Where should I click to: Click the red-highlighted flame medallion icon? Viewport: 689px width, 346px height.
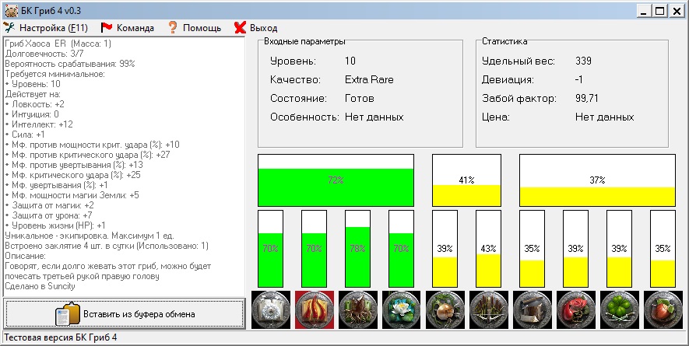pos(314,309)
